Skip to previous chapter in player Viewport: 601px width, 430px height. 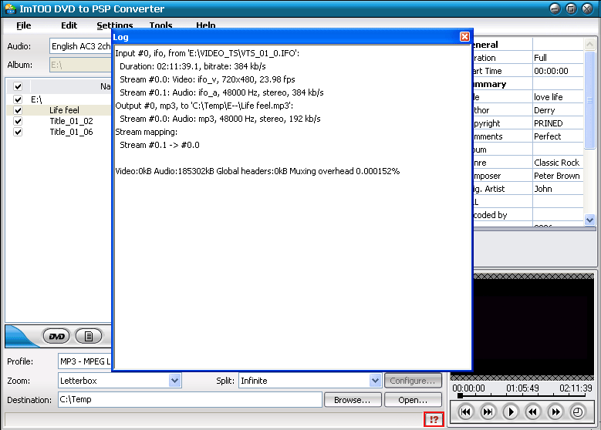click(x=465, y=412)
